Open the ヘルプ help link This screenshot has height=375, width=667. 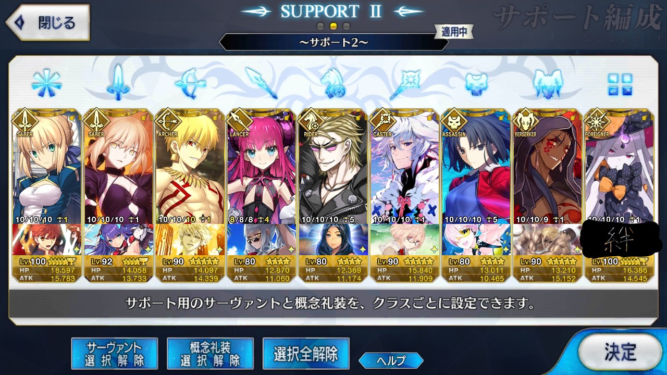coord(391,360)
